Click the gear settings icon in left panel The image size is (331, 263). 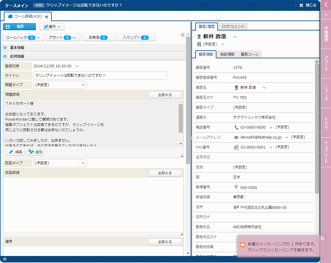(x=183, y=35)
